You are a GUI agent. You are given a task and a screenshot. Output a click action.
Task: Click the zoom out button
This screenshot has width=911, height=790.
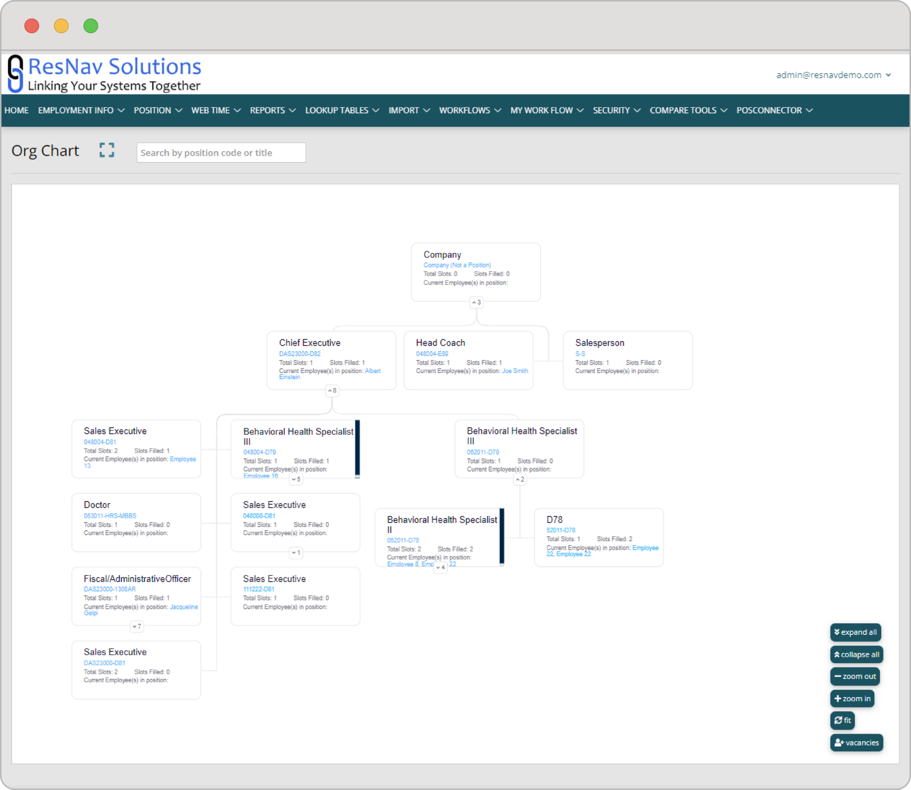(855, 676)
